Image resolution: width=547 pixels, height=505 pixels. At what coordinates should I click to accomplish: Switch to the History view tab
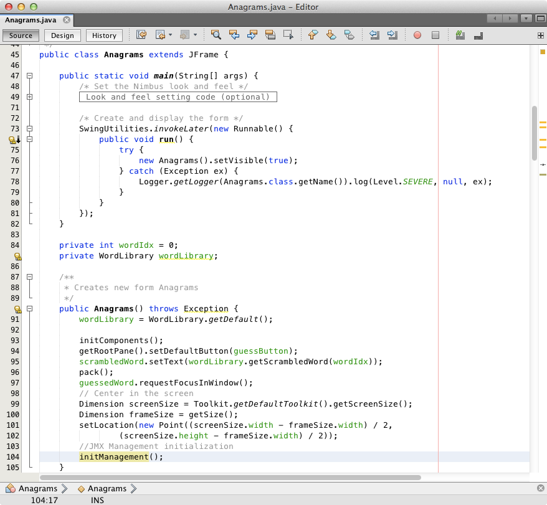point(104,35)
